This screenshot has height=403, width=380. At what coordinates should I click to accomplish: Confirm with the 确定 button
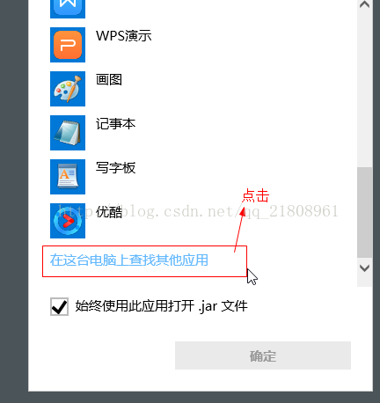coord(263,355)
